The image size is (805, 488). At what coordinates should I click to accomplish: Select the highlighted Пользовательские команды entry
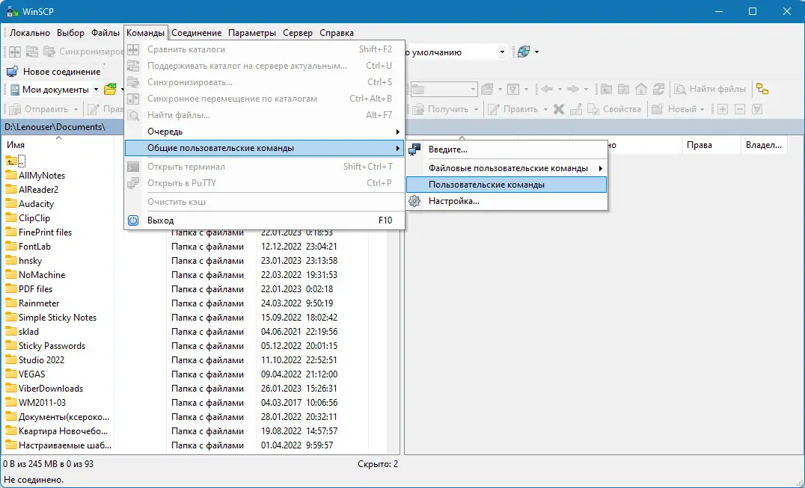pos(506,185)
